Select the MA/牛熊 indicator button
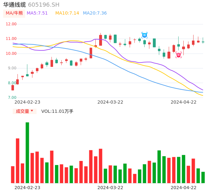Viewport: 218px width, 192px height. (x=14, y=13)
